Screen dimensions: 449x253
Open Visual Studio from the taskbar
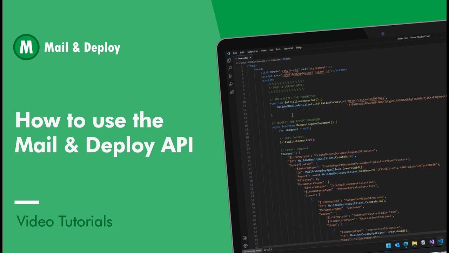point(432,242)
